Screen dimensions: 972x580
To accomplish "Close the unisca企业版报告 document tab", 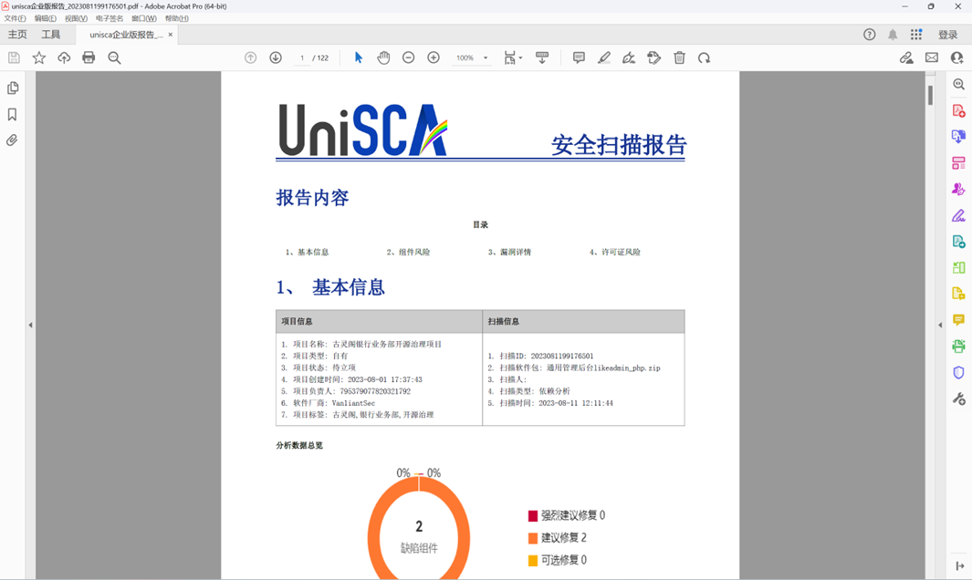I will point(171,35).
